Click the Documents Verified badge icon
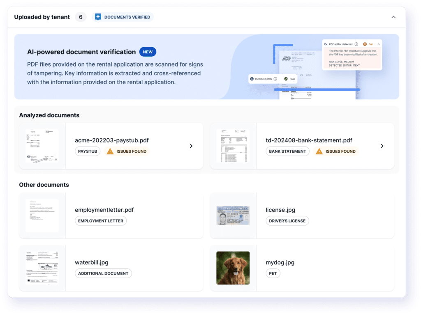The height and width of the screenshot is (314, 421). (x=98, y=17)
